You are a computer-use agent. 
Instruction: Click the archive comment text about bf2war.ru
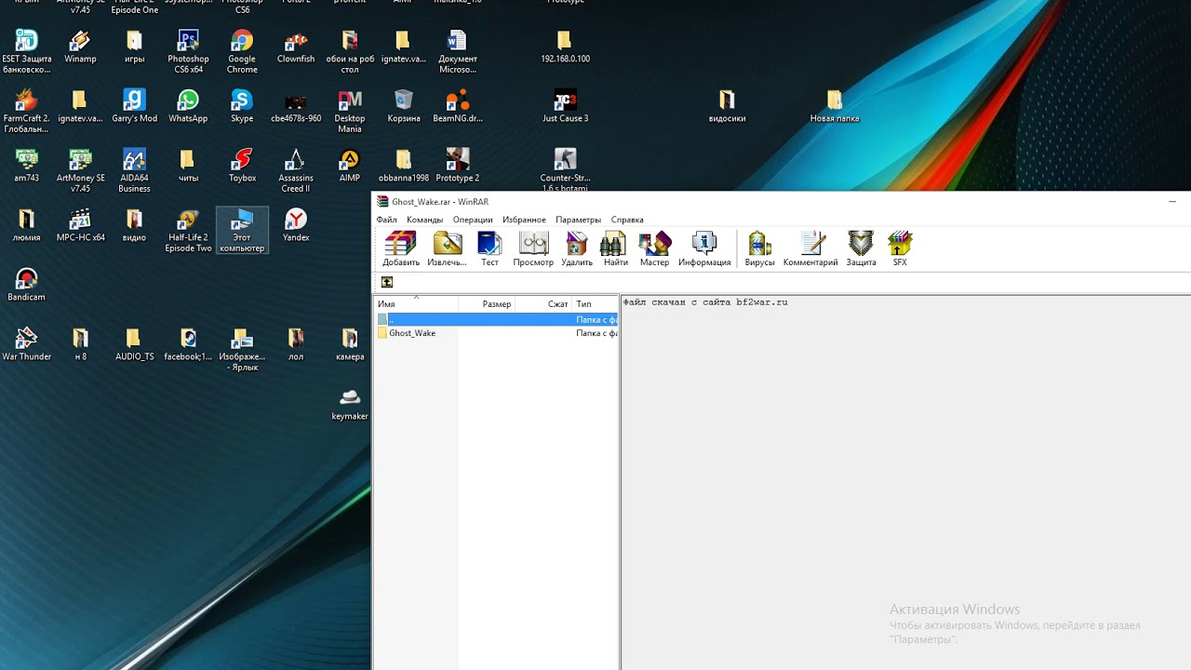click(705, 302)
